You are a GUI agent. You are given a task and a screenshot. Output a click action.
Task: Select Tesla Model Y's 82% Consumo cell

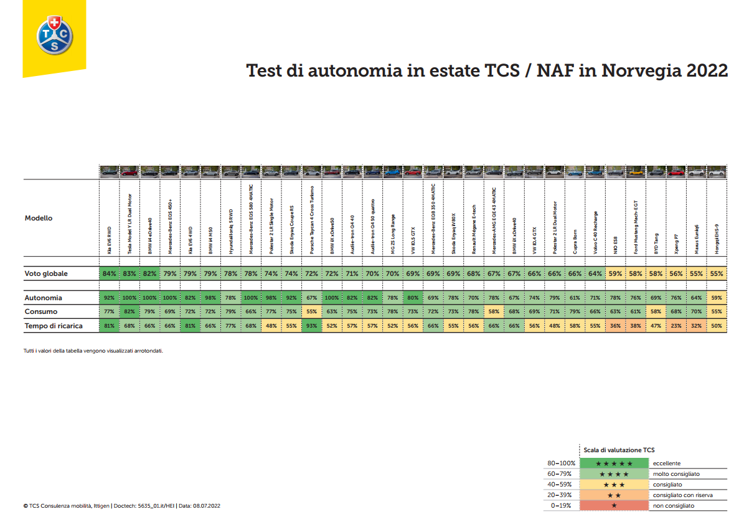[129, 311]
